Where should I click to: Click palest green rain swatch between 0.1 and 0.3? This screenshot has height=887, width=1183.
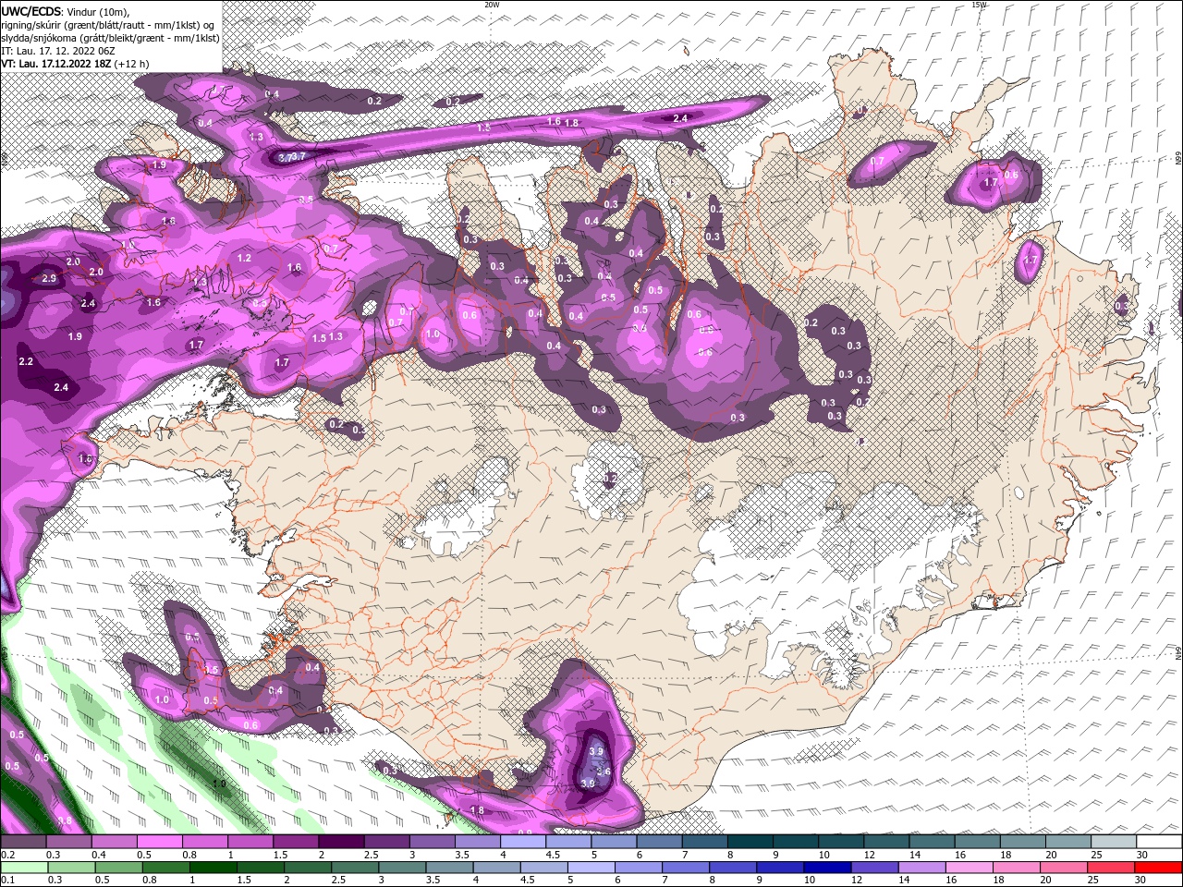(23, 867)
